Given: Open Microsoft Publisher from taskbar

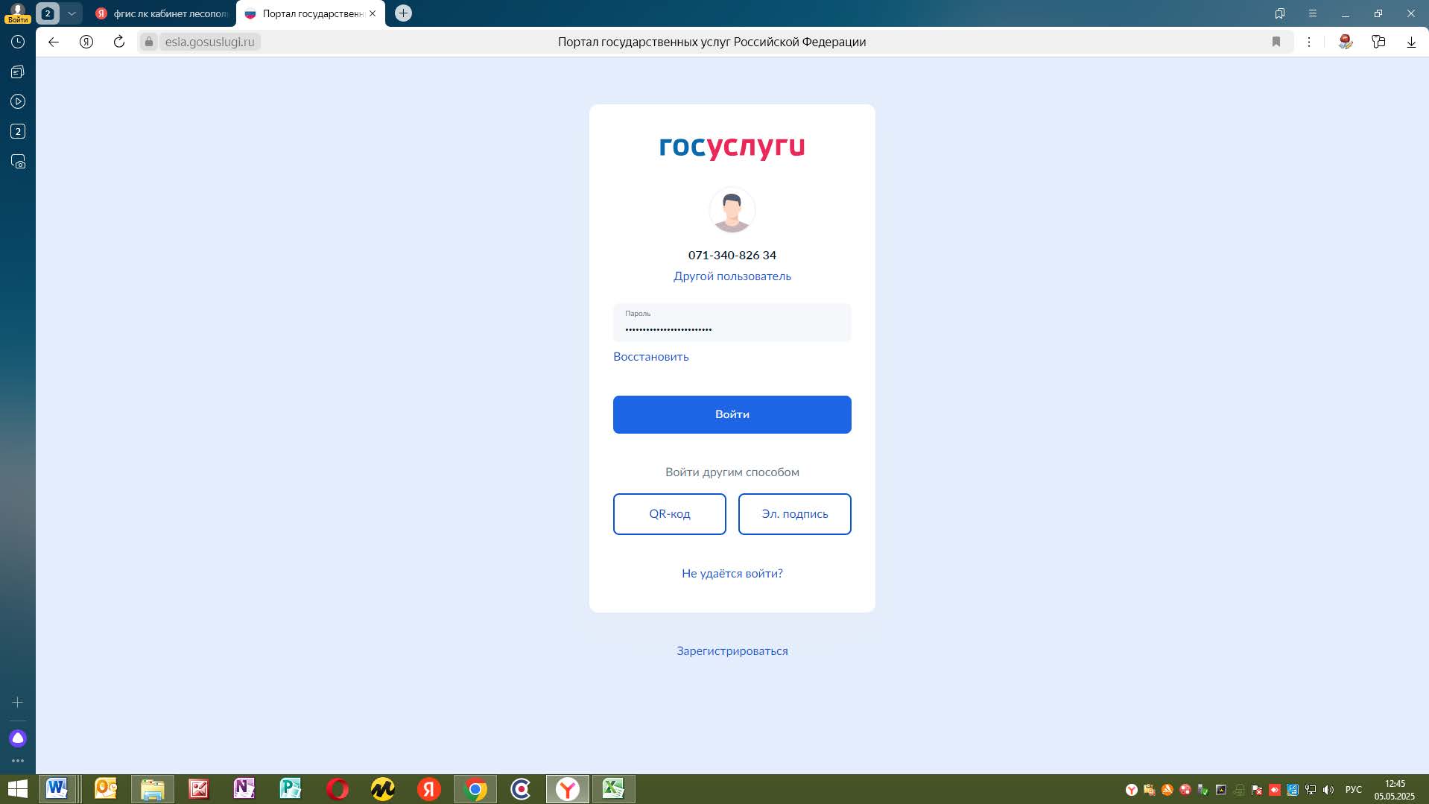Looking at the screenshot, I should click(x=291, y=788).
